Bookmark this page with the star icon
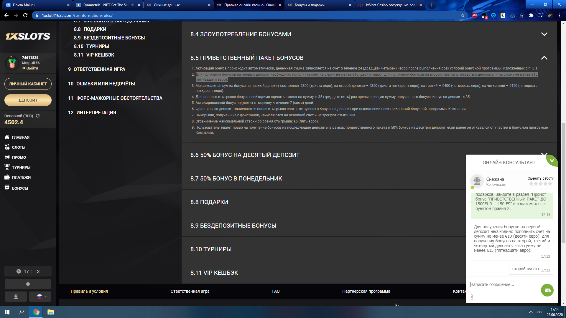Image resolution: width=566 pixels, height=318 pixels. point(463,15)
